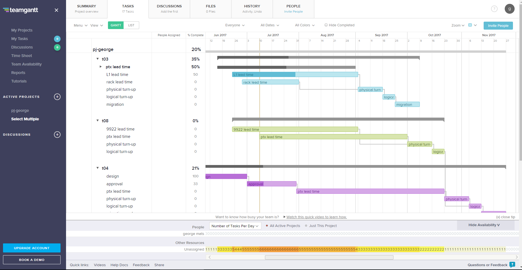Open My Projects in sidebar
The image size is (522, 270).
coord(22,30)
